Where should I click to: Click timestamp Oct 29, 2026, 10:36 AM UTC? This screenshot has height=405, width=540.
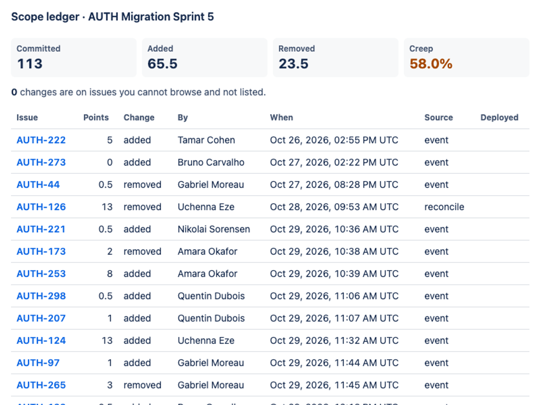[334, 229]
